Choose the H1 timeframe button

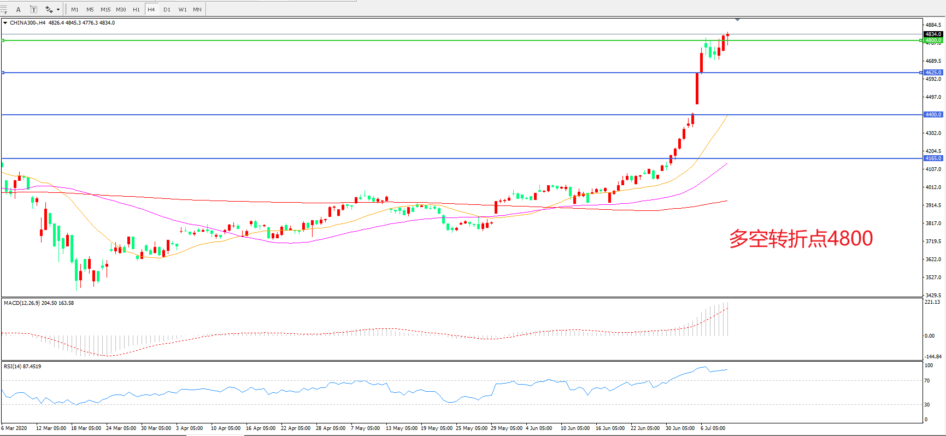click(136, 9)
